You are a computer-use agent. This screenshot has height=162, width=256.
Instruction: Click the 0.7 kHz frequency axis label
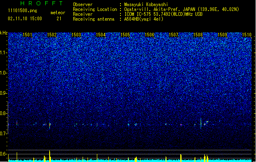coord(3,134)
